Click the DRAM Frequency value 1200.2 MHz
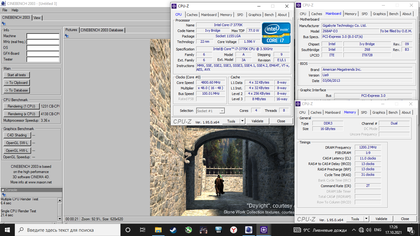420x236 pixels. tap(368, 147)
